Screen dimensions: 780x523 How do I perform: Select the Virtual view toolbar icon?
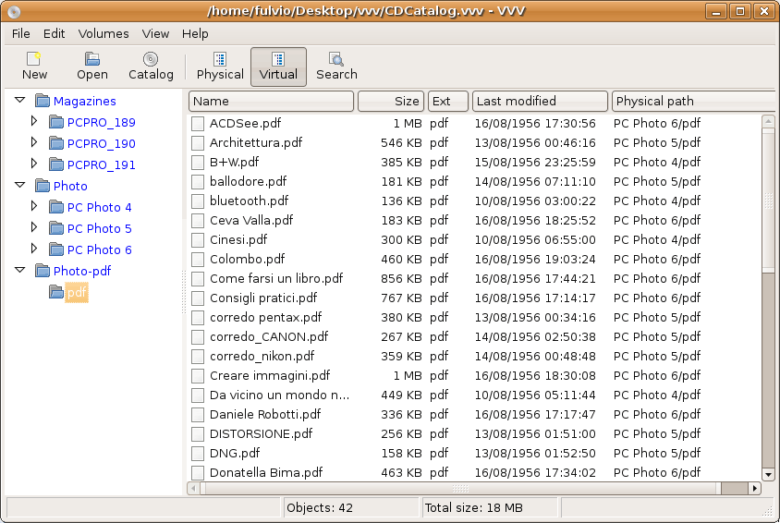[278, 59]
